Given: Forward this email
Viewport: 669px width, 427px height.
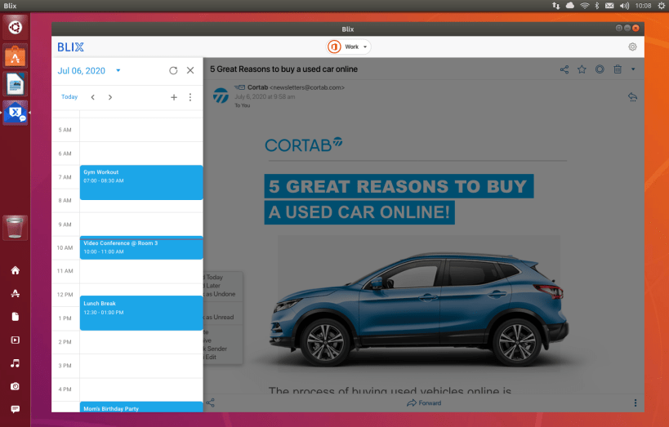Looking at the screenshot, I should coord(424,403).
